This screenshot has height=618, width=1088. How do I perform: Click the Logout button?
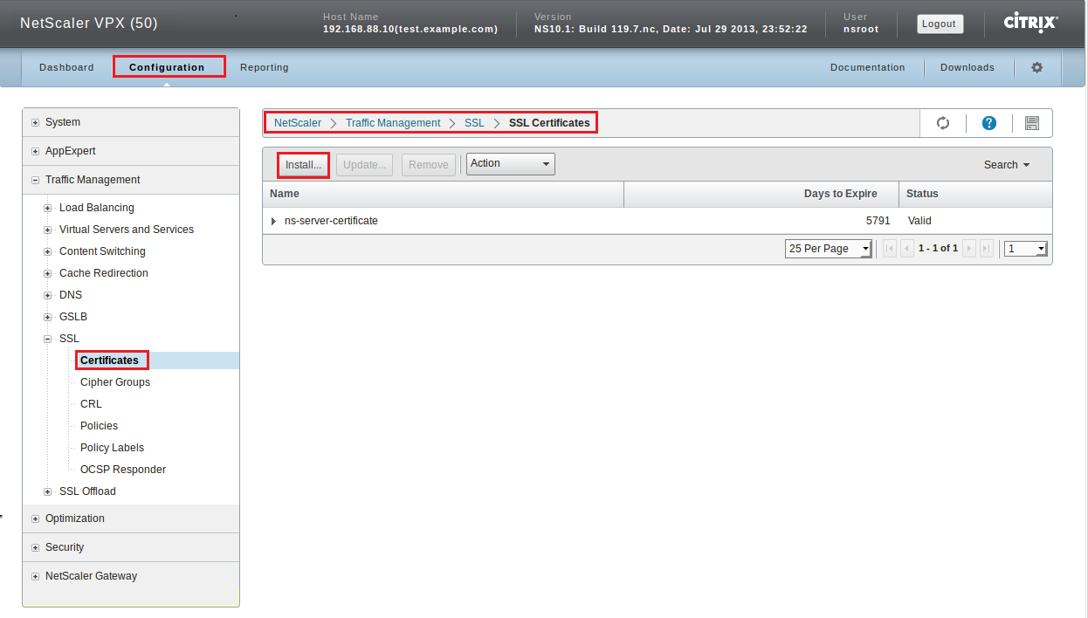click(940, 24)
